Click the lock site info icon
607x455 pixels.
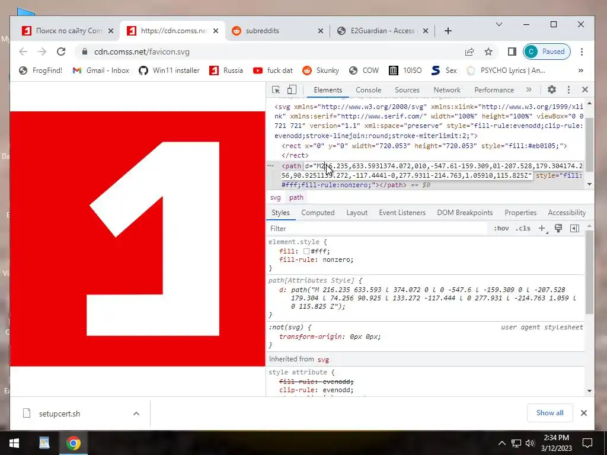[85, 52]
